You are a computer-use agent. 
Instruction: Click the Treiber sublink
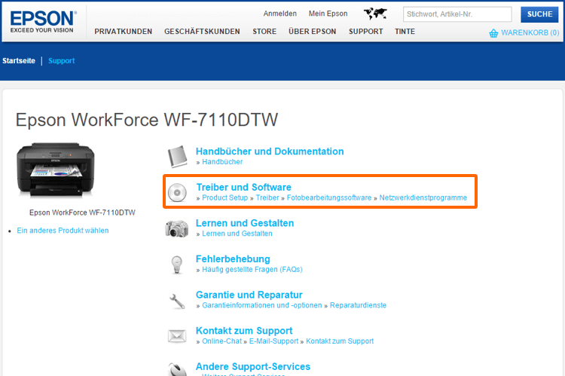pyautogui.click(x=267, y=198)
